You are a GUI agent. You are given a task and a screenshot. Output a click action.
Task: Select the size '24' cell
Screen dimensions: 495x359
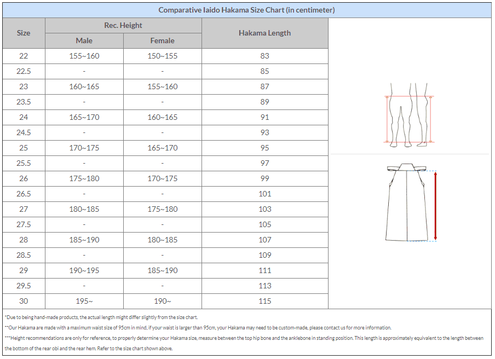click(24, 117)
